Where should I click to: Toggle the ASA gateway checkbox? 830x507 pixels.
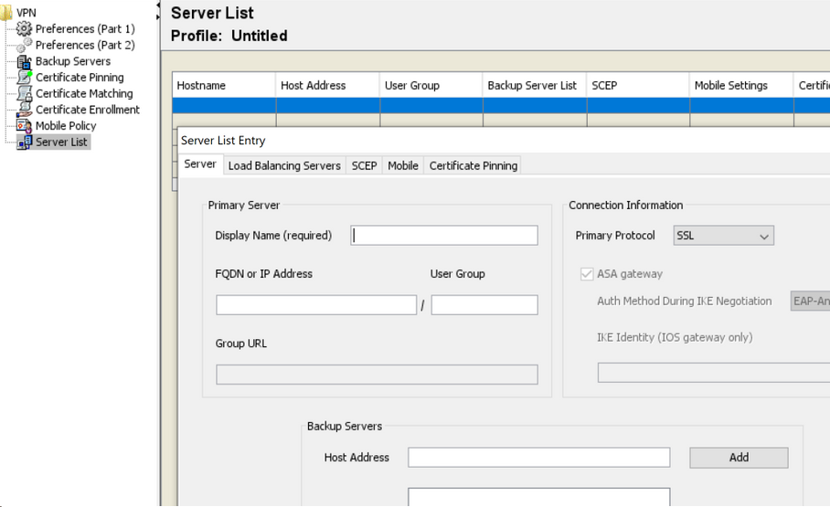(587, 274)
